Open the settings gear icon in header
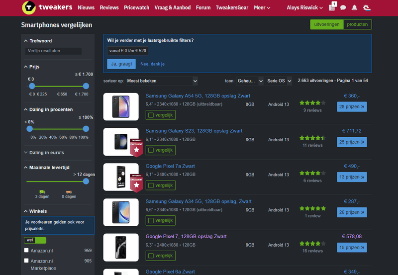Image resolution: width=398 pixels, height=275 pixels. pyautogui.click(x=367, y=8)
